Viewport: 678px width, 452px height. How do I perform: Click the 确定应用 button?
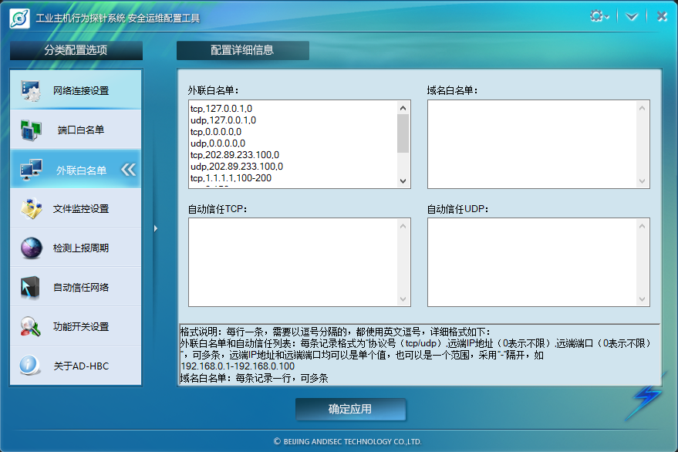tap(350, 410)
